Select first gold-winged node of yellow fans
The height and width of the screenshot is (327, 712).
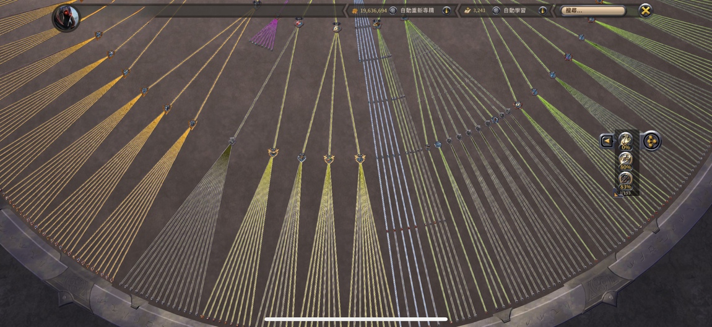(273, 152)
